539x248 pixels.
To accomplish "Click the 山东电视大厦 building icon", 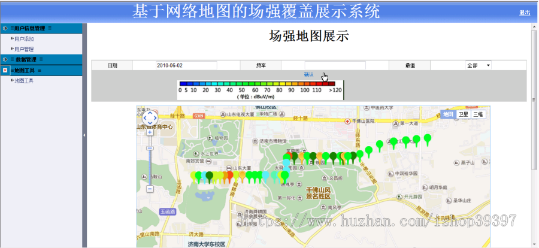I will (222, 113).
